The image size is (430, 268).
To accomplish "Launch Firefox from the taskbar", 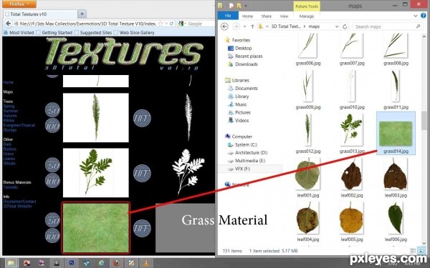I will coord(117,263).
